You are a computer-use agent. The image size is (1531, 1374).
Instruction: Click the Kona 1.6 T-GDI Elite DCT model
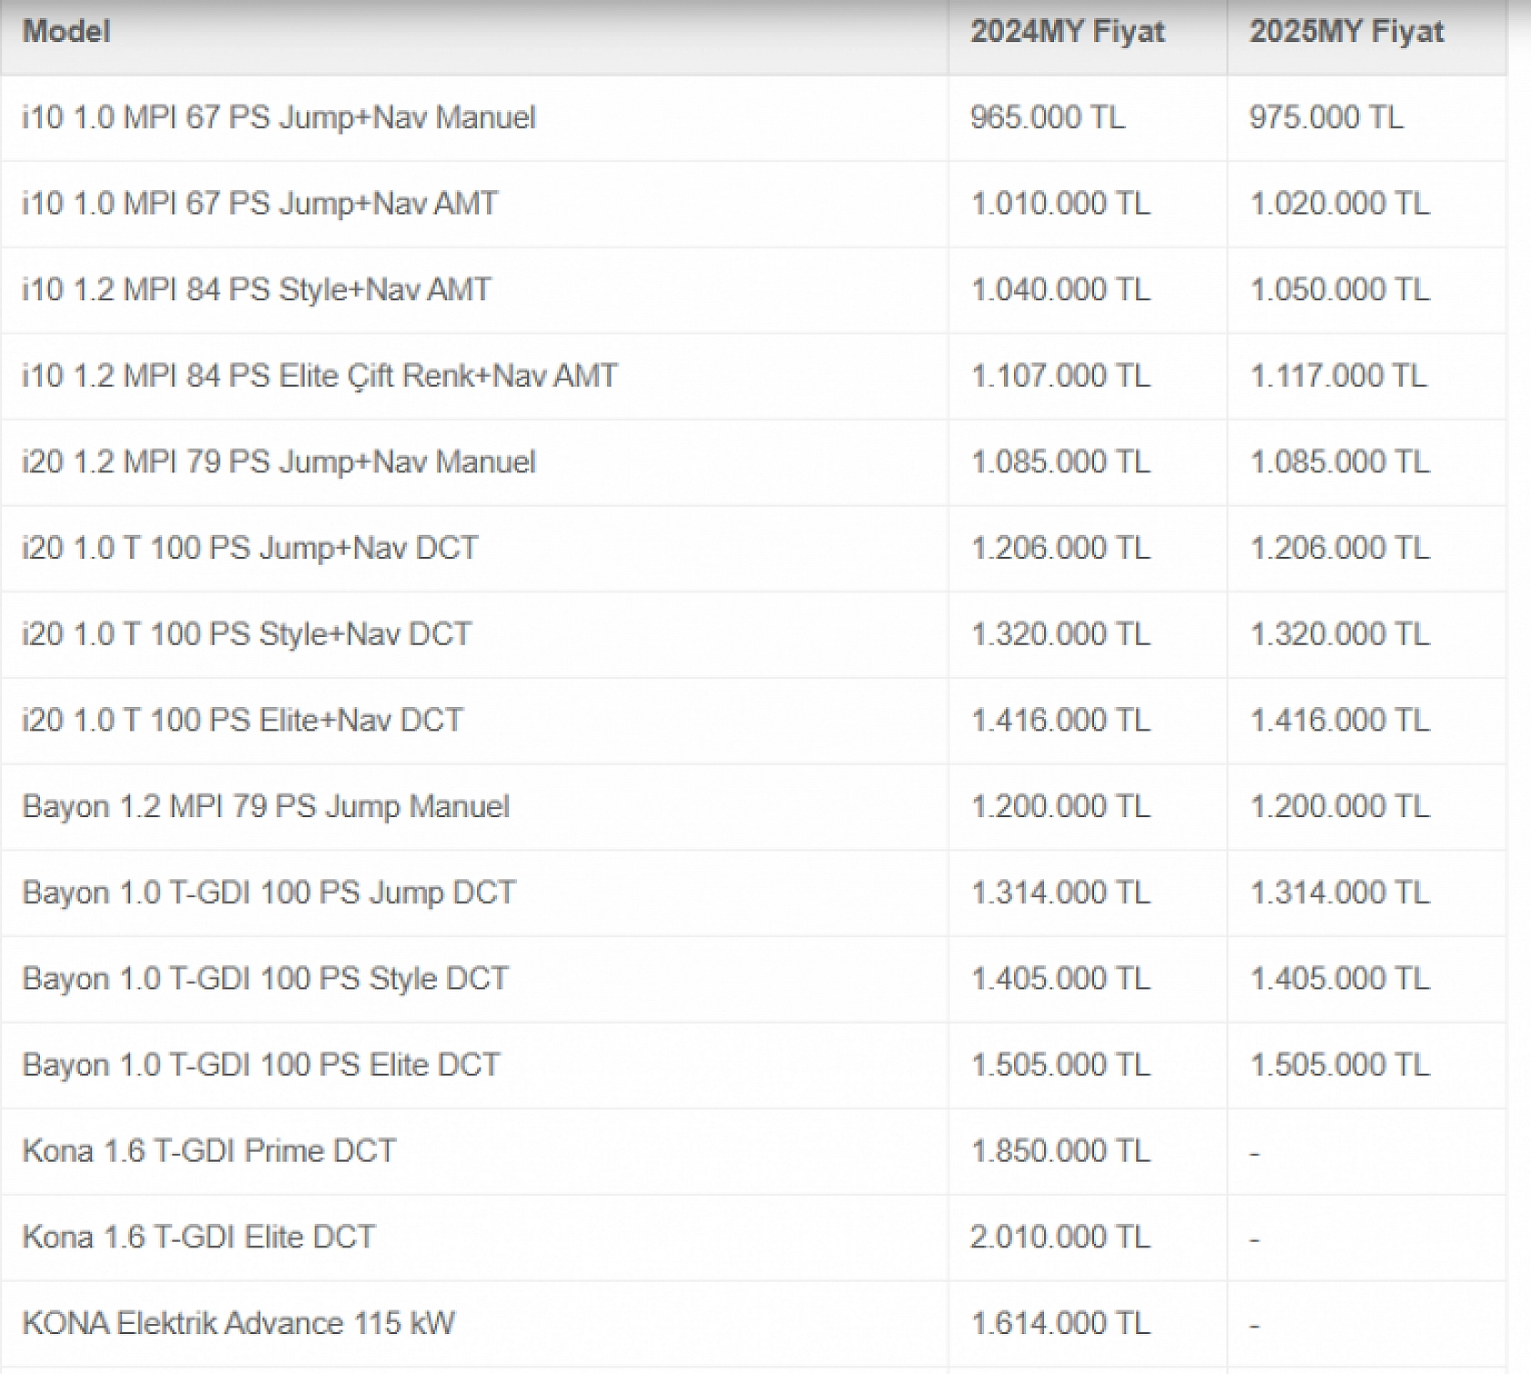[198, 1238]
